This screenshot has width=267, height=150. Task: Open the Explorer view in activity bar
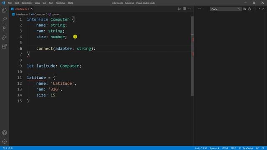coord(5,10)
